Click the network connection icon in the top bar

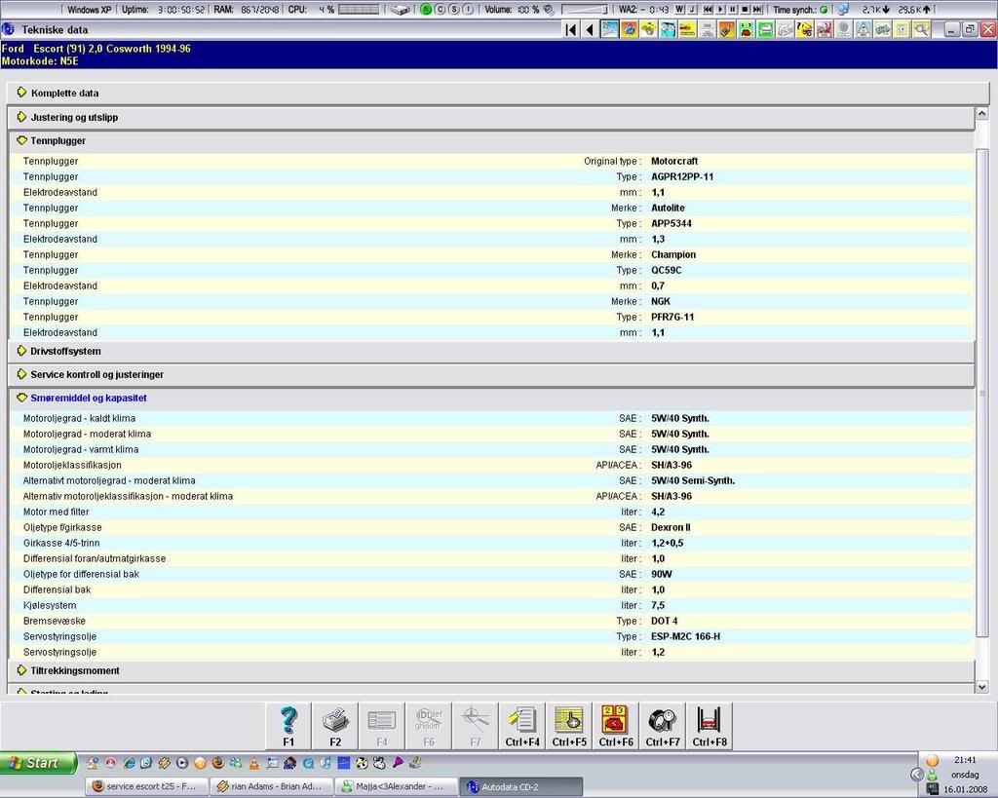click(843, 10)
